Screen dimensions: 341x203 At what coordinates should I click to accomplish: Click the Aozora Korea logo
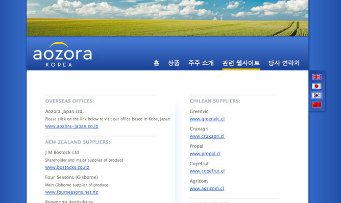pos(62,54)
